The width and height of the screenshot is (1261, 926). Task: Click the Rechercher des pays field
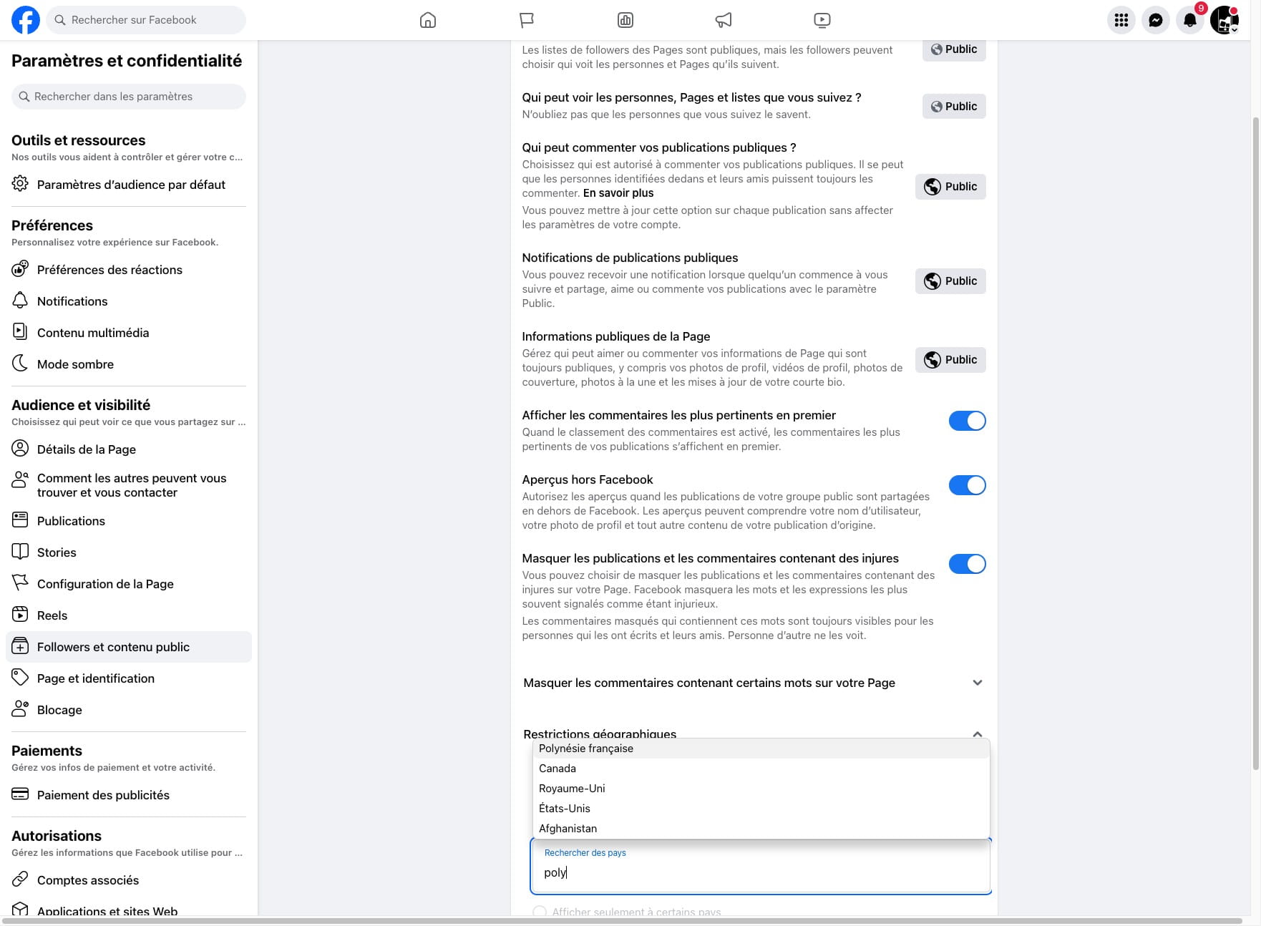tap(761, 866)
